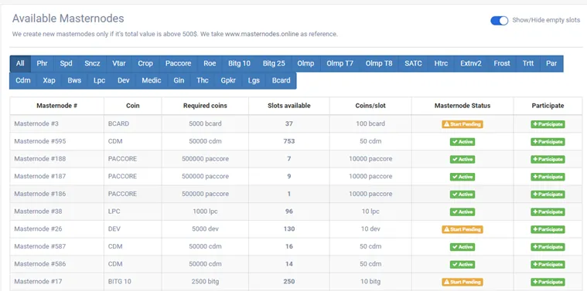The width and height of the screenshot is (587, 291).
Task: Click the 500000 paccore cell for Masternode #187
Action: (x=205, y=176)
